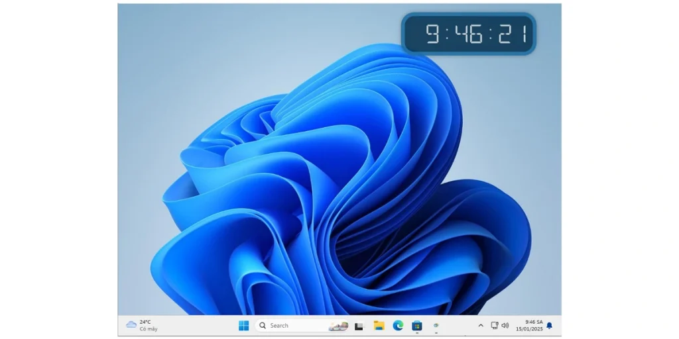The width and height of the screenshot is (679, 339).
Task: Expand the hidden icons chevron in the tray
Action: click(x=481, y=325)
